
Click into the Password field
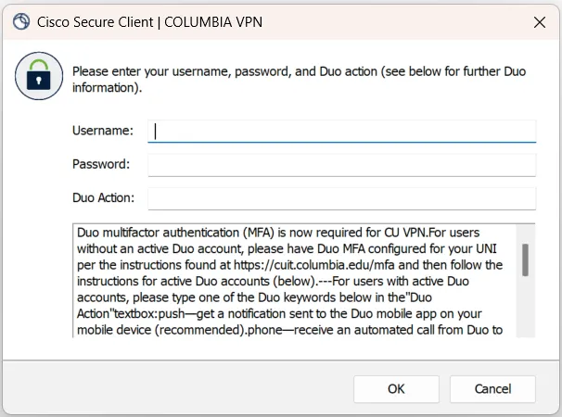click(x=342, y=165)
